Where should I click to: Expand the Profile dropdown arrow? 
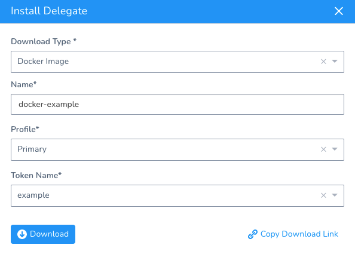pyautogui.click(x=335, y=149)
